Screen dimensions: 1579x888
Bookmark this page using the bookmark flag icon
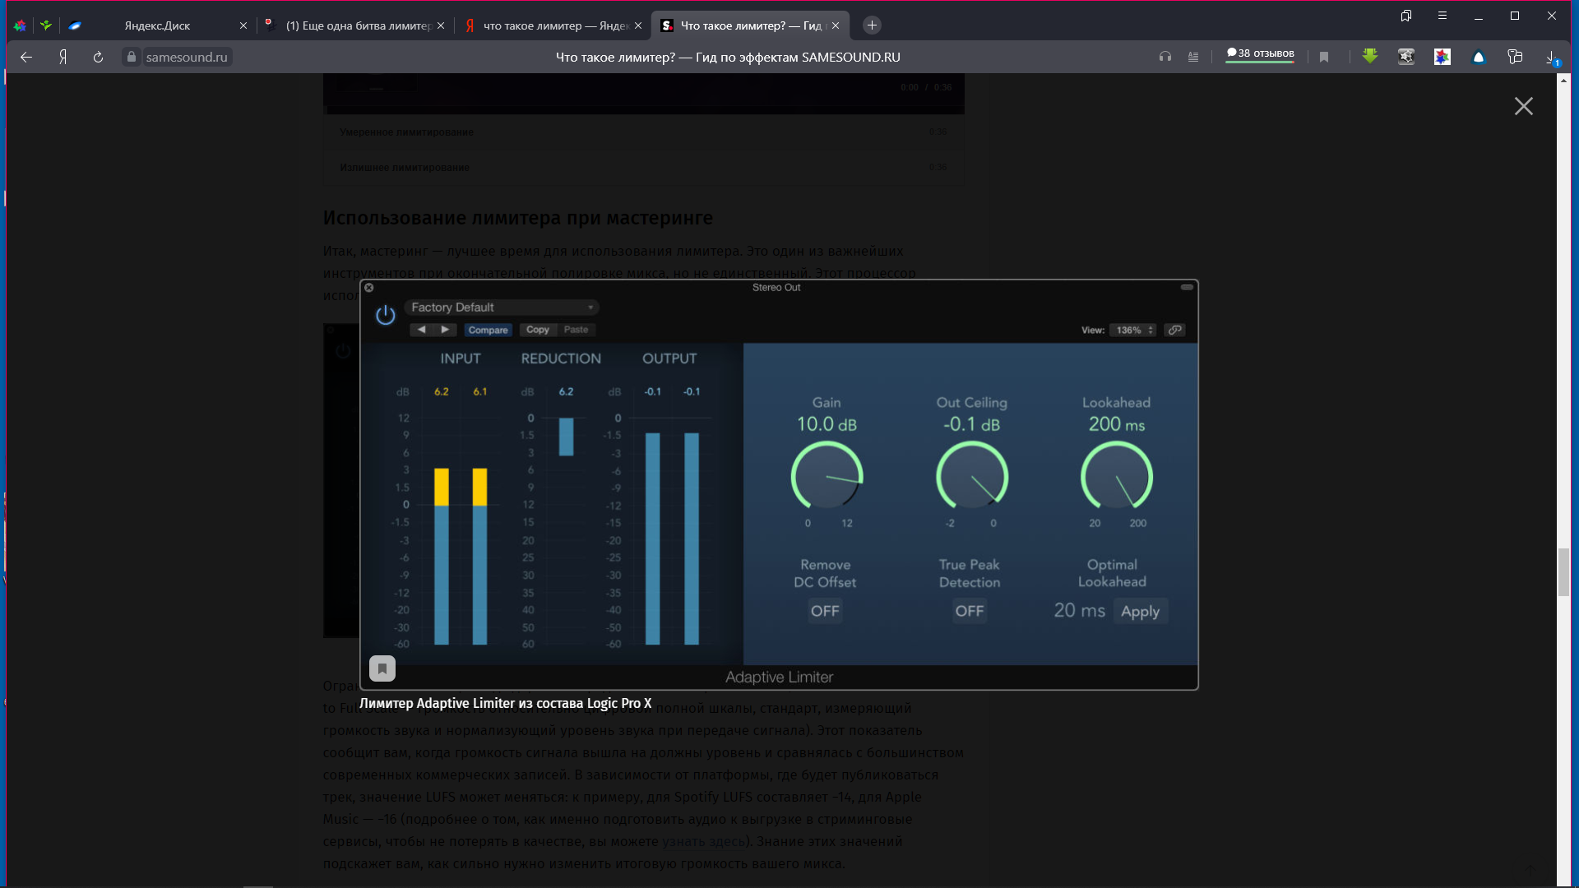(x=1324, y=57)
